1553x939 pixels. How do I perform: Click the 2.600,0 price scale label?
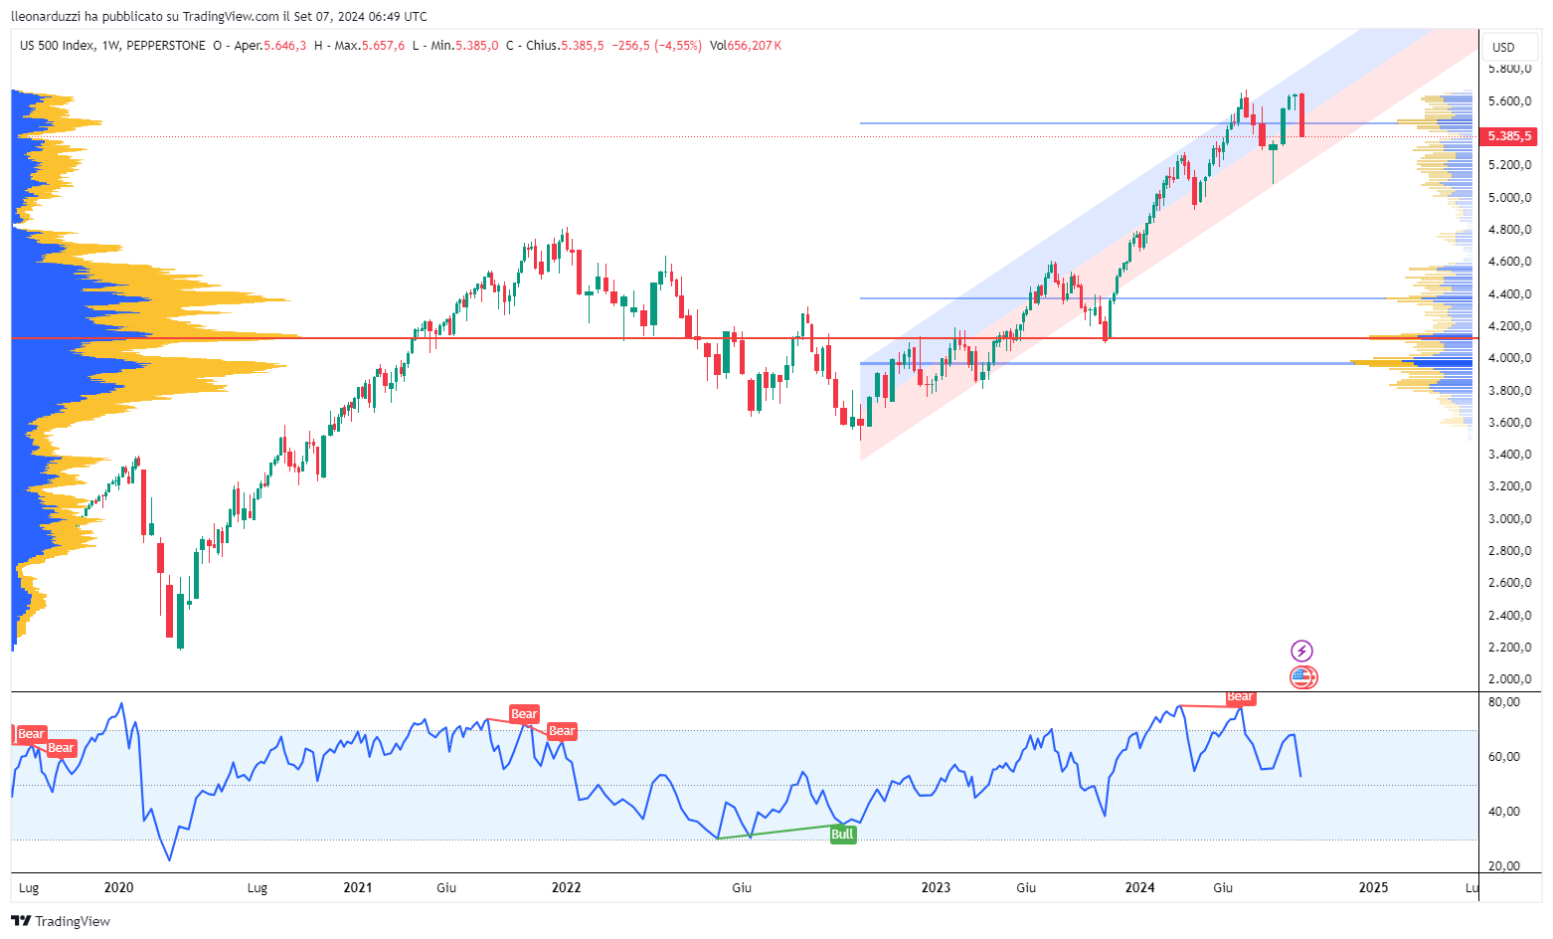click(x=1508, y=583)
